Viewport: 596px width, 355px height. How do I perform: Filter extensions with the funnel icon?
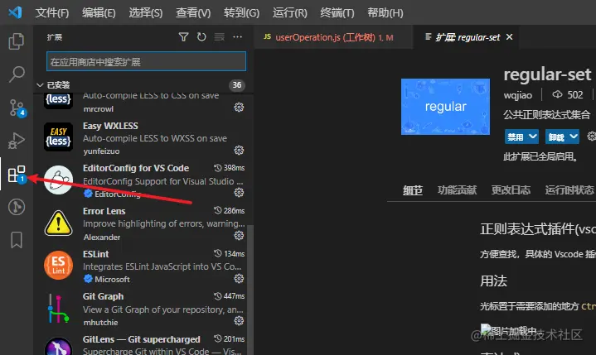(x=183, y=36)
